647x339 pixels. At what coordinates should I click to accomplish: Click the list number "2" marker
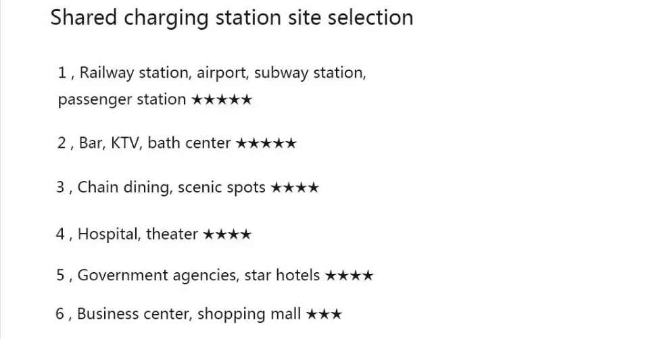(x=61, y=143)
